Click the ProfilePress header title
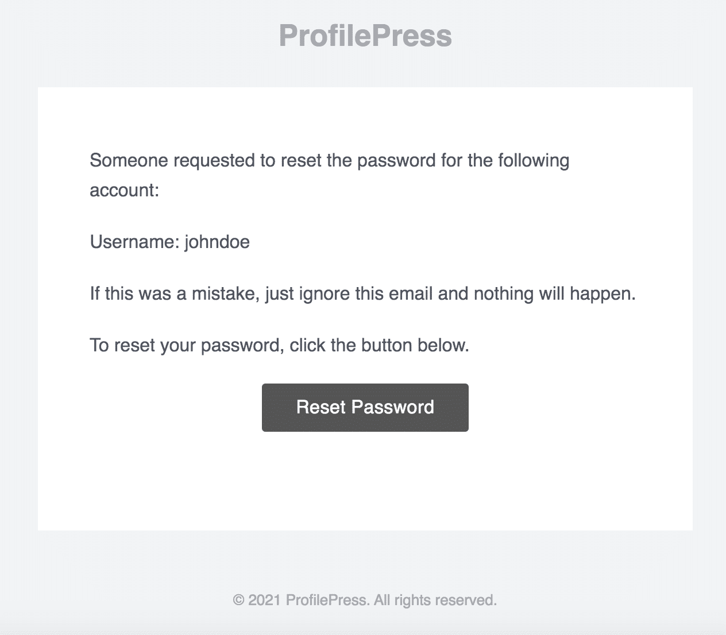This screenshot has width=726, height=635. [x=365, y=36]
